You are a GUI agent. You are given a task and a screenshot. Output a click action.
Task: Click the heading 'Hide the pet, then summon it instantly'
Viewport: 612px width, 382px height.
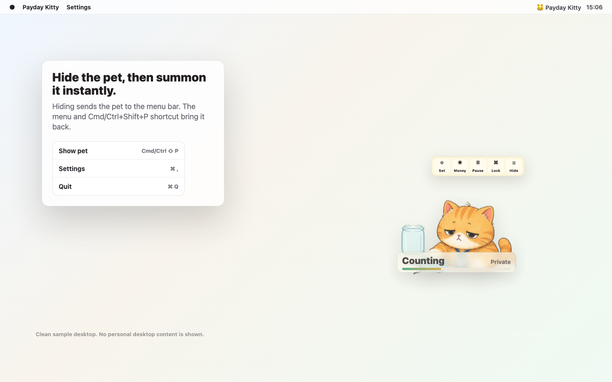click(129, 84)
